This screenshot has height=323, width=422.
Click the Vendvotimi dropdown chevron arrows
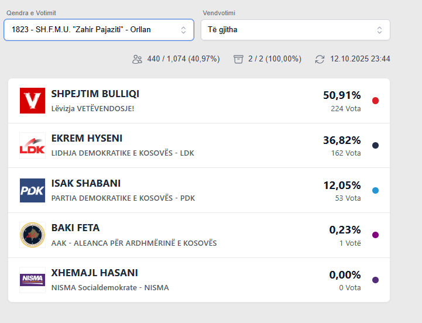[379, 30]
